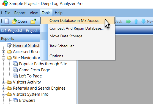This screenshot has width=153, height=104.
Task: Select General Statistics report
Action: click(26, 46)
